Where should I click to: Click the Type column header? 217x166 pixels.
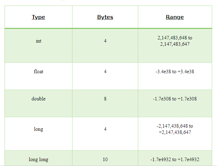pos(38,17)
